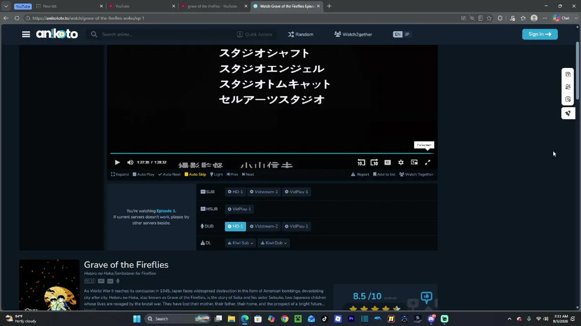The image size is (581, 326).
Task: Add the anime to list
Action: point(384,174)
